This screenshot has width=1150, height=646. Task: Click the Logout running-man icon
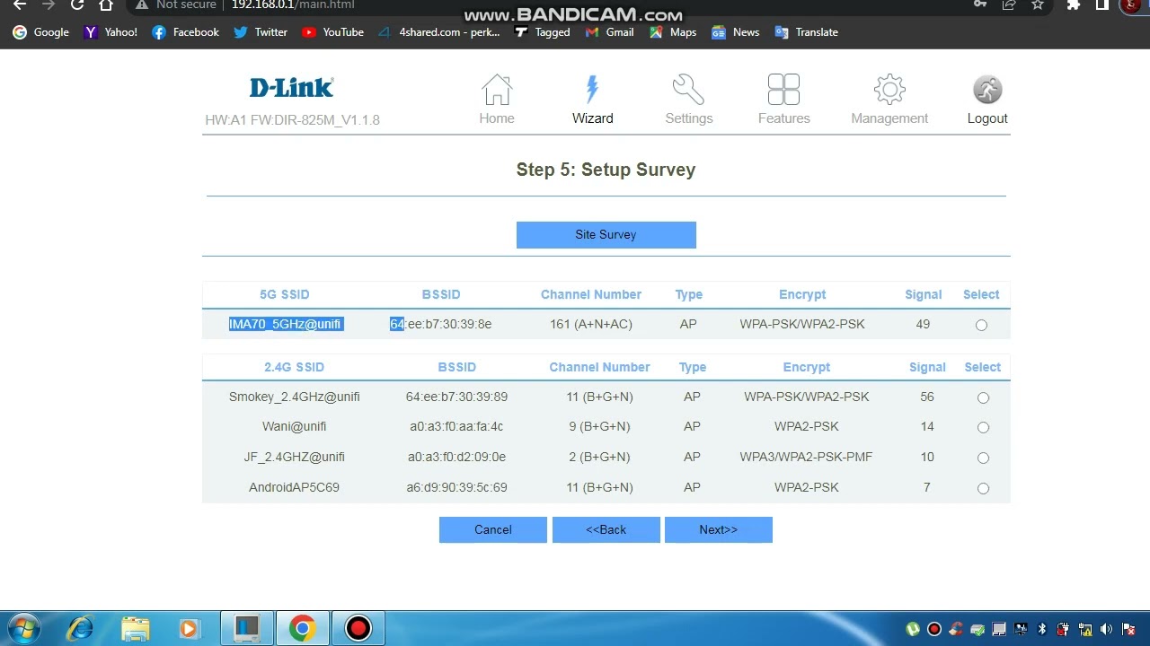coord(987,90)
